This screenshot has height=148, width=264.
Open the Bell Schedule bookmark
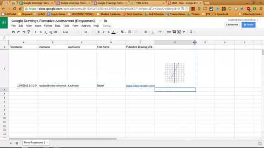[x=154, y=14]
